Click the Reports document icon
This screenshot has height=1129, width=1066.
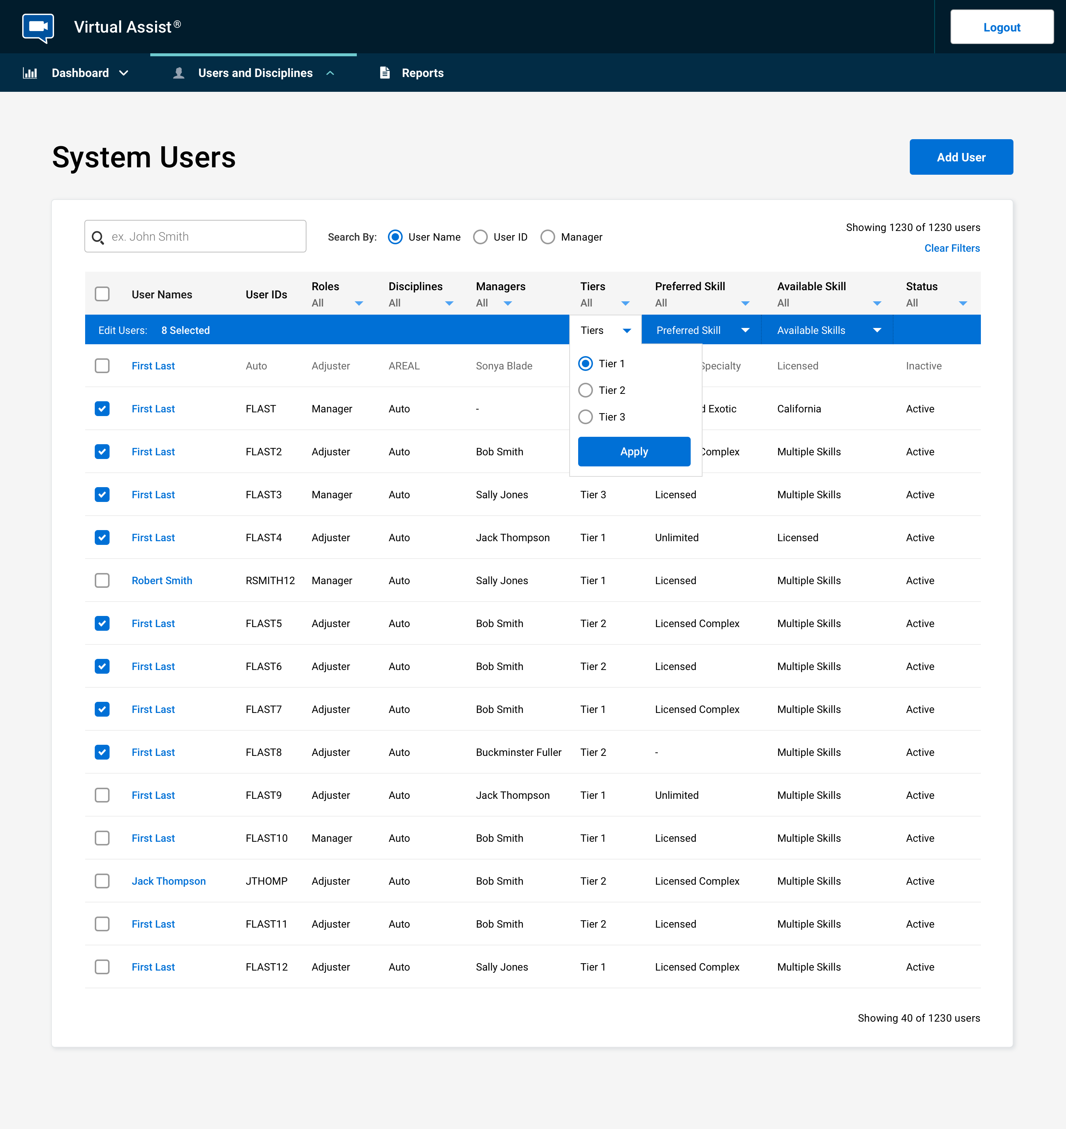click(x=385, y=73)
